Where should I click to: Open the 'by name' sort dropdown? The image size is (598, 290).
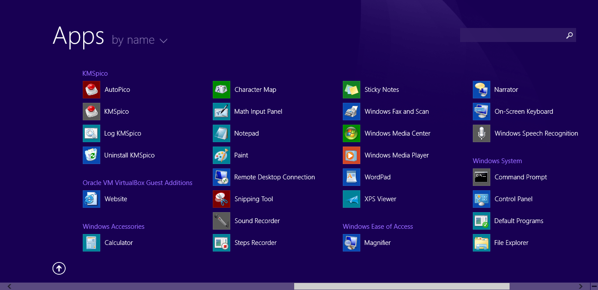140,40
